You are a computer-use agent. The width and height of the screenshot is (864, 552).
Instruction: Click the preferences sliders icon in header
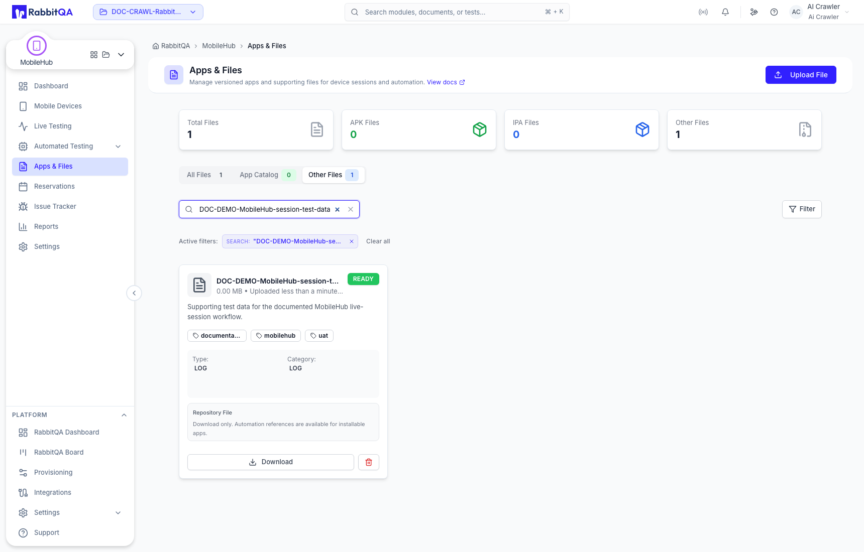tap(754, 12)
